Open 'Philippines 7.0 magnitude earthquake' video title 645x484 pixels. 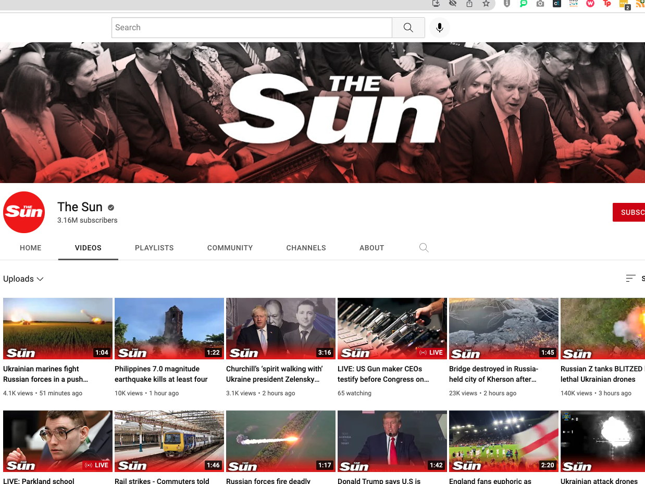tap(161, 374)
